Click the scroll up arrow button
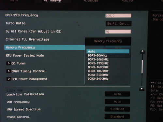This screenshot has height=122, width=163. tap(142, 51)
